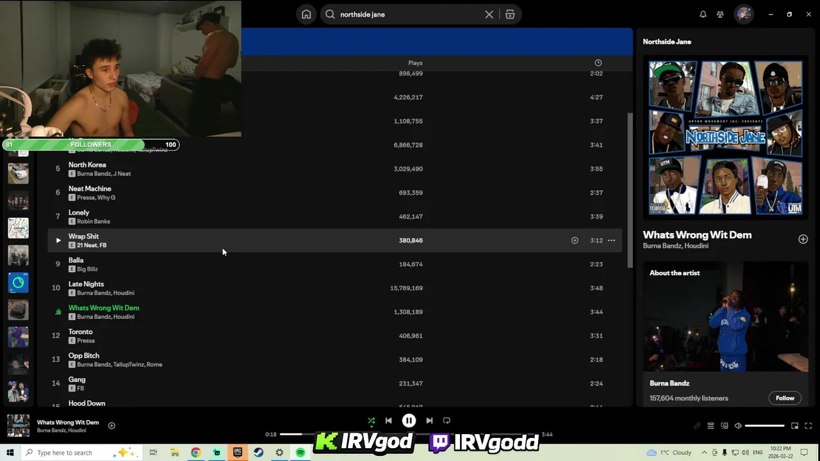This screenshot has height=461, width=820.
Task: Toggle repeat mode
Action: pos(447,421)
